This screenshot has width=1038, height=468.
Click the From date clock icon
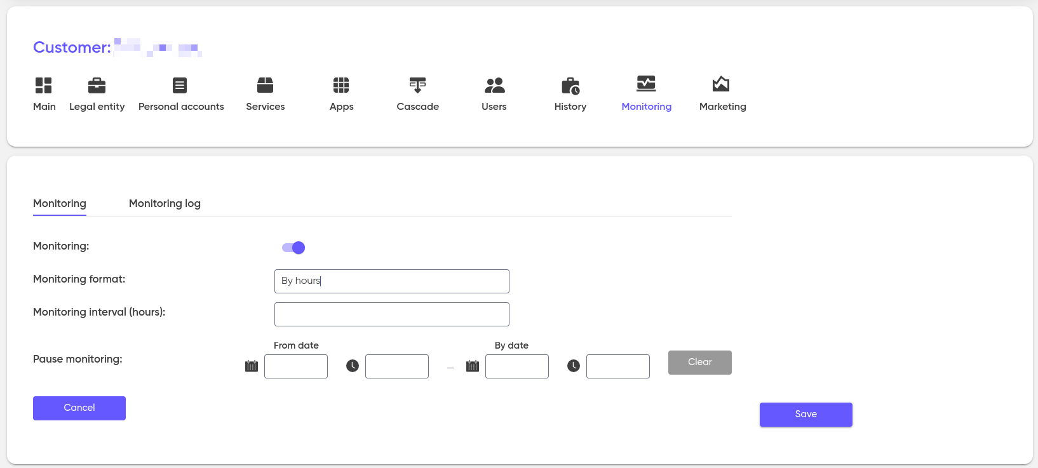click(x=353, y=366)
